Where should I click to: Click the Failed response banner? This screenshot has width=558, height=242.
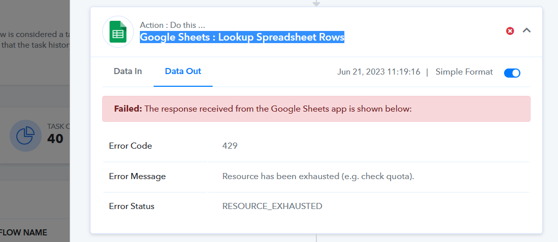pos(316,109)
